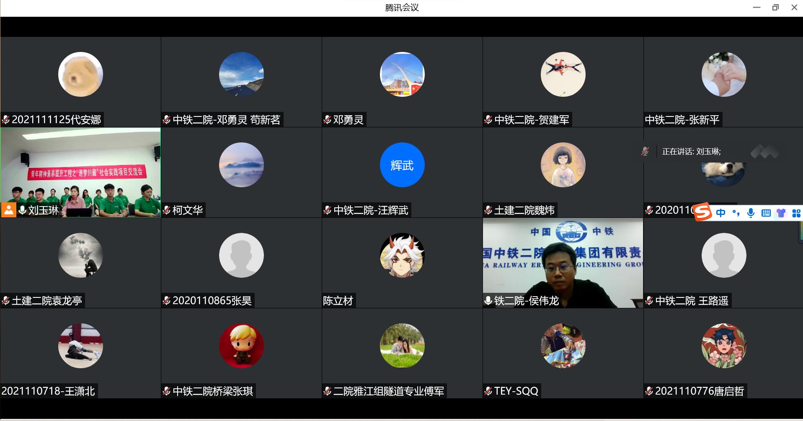Click muted mic icon beside TEY-SQQ

tap(488, 391)
